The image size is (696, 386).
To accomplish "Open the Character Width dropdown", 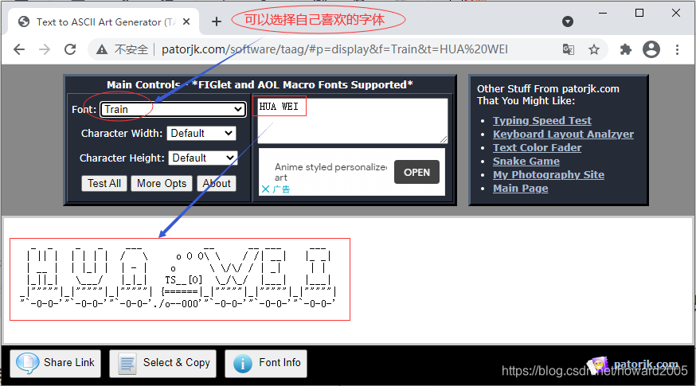I will (201, 133).
